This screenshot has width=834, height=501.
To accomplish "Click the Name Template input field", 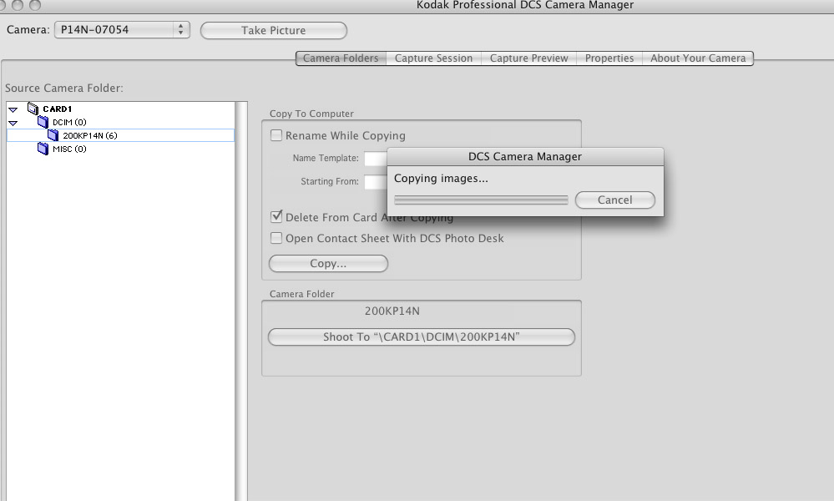I will pos(376,158).
